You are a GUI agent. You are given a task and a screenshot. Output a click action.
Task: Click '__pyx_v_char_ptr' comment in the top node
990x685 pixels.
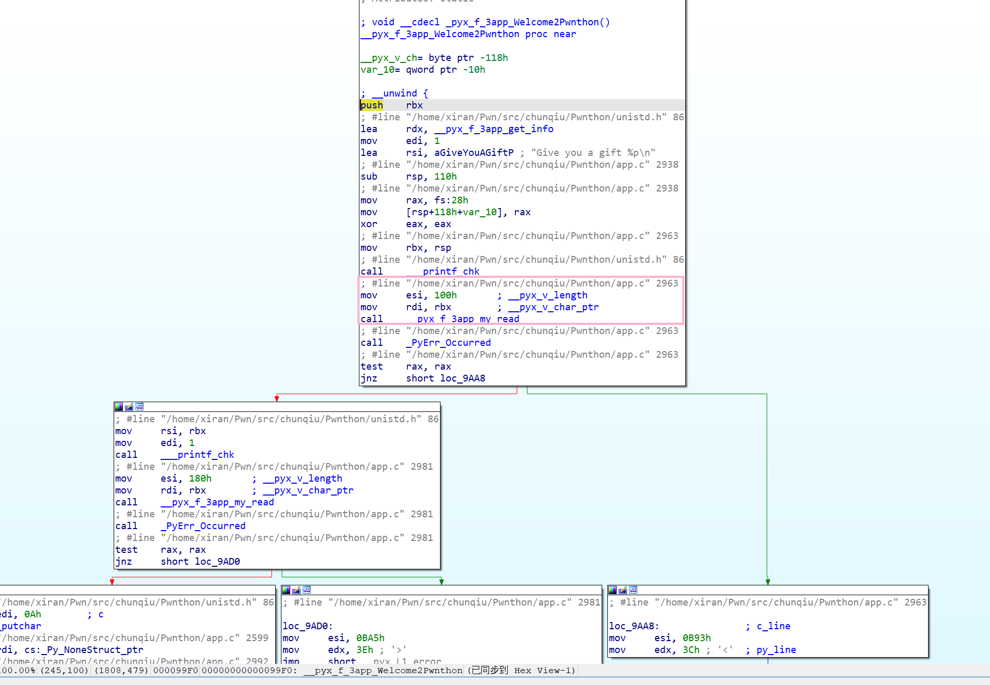[x=554, y=307]
